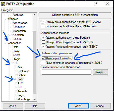
Task: Click the question mark help button
Action: (x=96, y=4)
